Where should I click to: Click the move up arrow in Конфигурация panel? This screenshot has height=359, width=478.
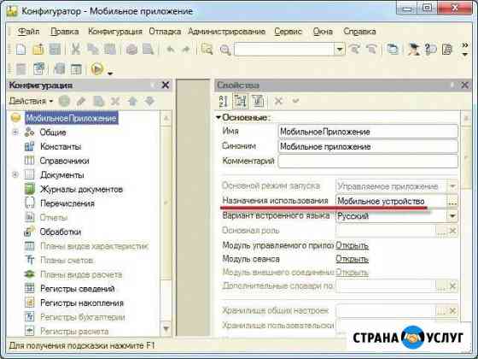coord(132,101)
